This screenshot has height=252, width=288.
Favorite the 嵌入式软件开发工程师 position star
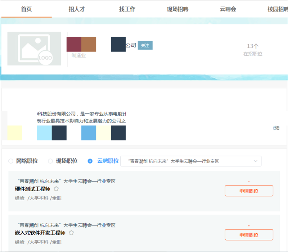click(x=71, y=233)
